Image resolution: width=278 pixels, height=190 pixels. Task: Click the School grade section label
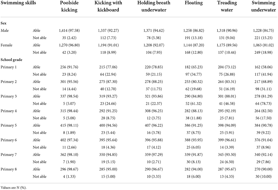[11, 60]
